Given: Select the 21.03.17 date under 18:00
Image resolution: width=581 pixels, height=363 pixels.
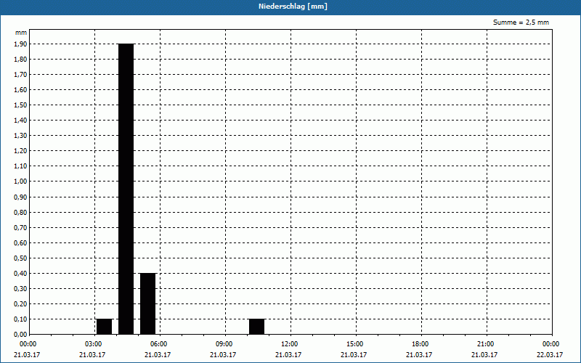Looking at the screenshot, I should 419,355.
